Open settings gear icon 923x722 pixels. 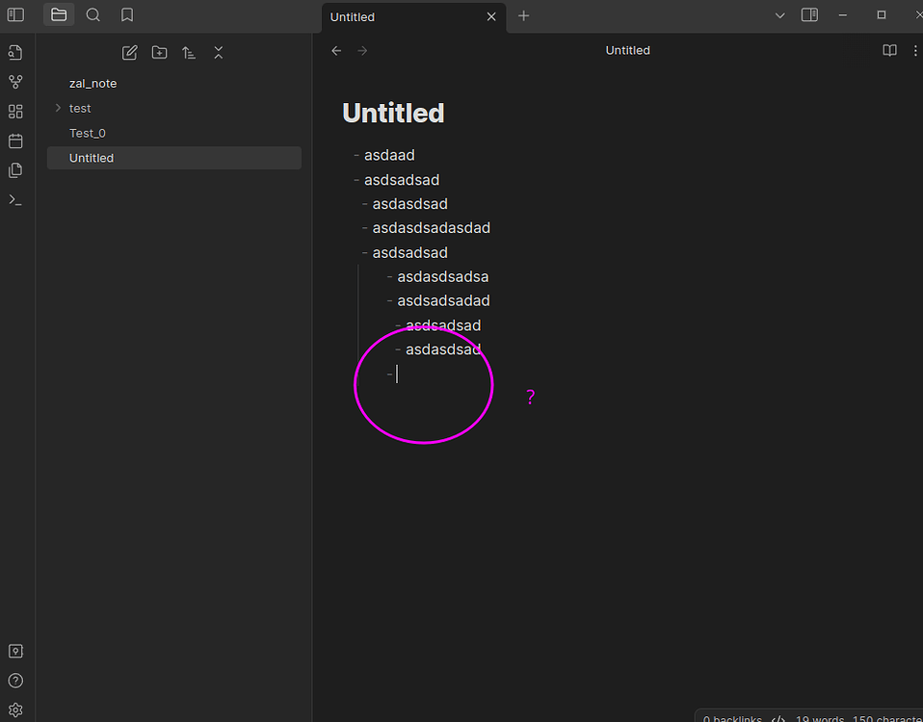(15, 710)
